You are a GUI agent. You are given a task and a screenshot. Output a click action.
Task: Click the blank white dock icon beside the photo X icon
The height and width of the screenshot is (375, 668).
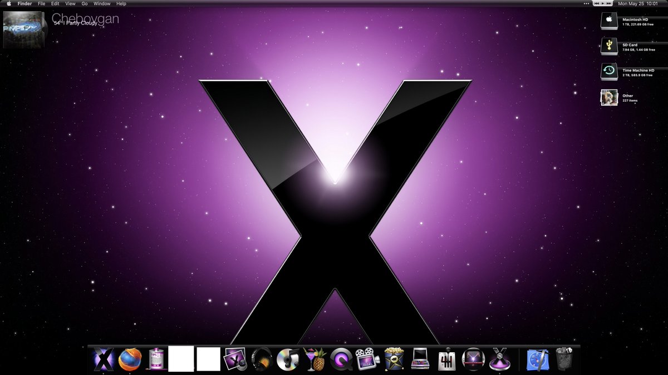(x=208, y=359)
